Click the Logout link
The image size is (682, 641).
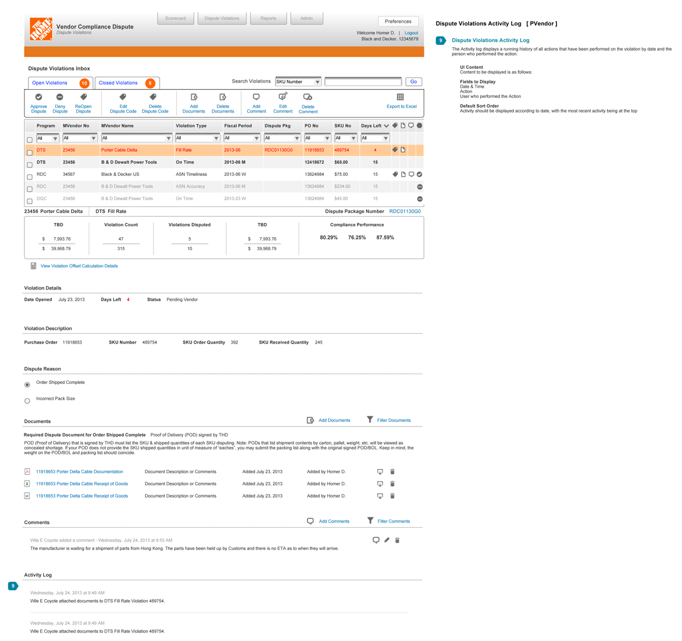coord(411,33)
